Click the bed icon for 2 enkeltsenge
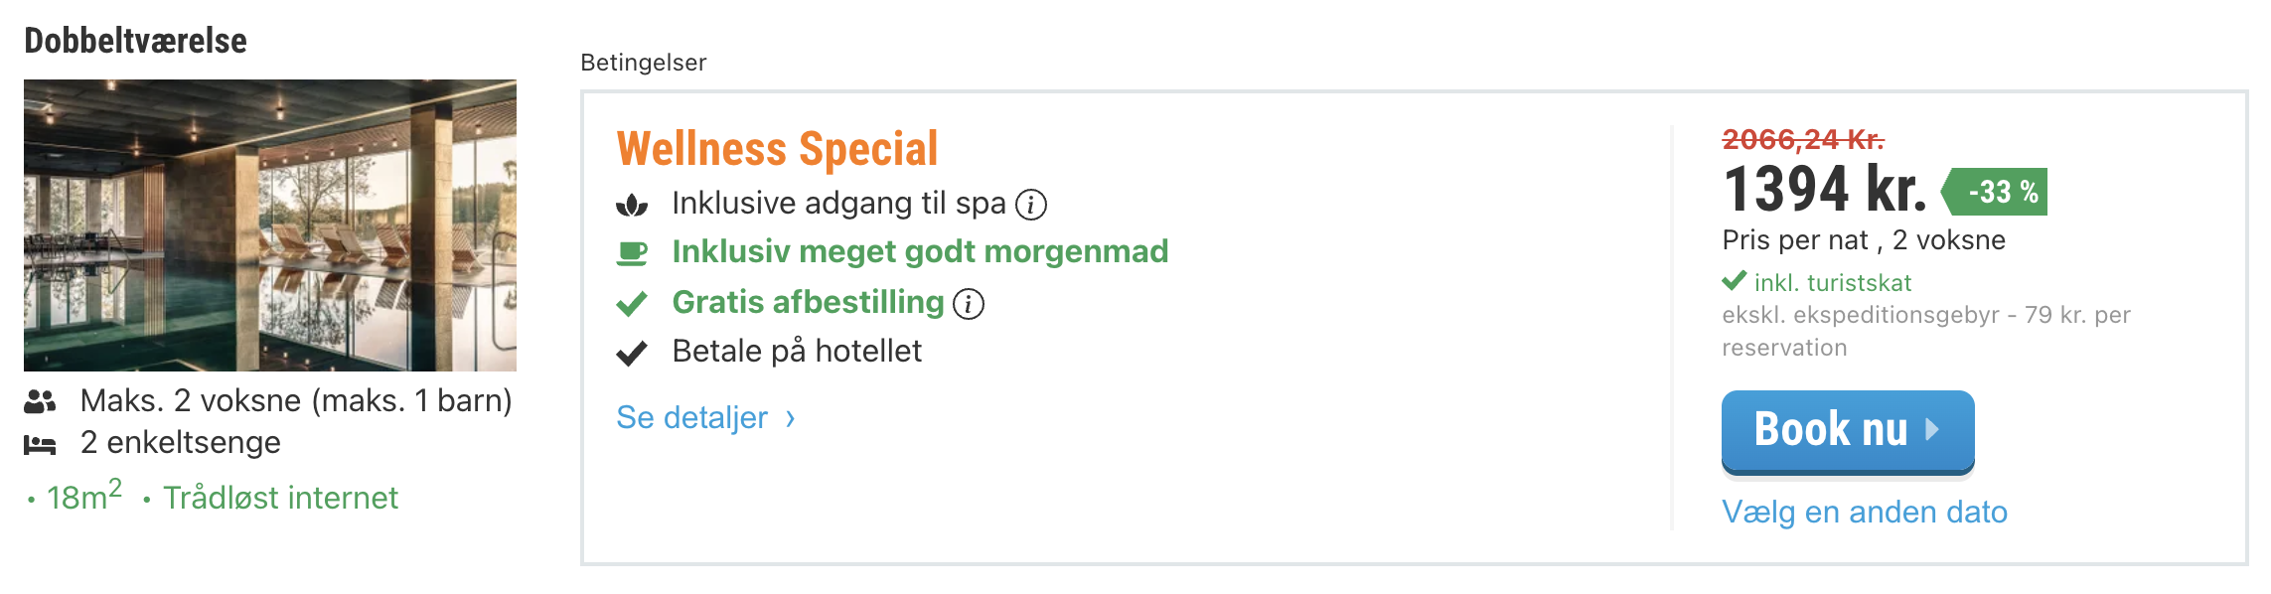 pyautogui.click(x=41, y=444)
